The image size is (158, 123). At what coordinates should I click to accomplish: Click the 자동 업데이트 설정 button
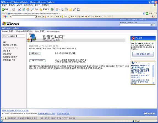click(x=143, y=54)
